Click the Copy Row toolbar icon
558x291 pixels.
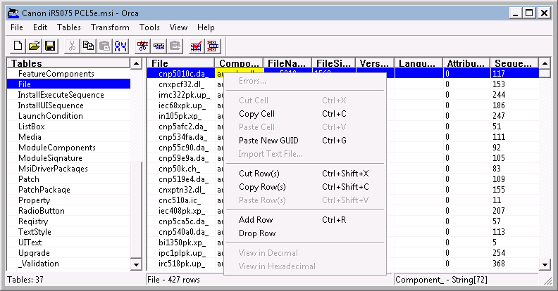point(159,46)
